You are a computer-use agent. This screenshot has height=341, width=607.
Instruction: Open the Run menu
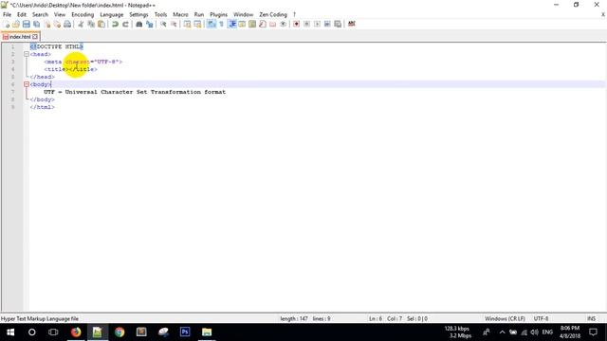click(x=199, y=14)
